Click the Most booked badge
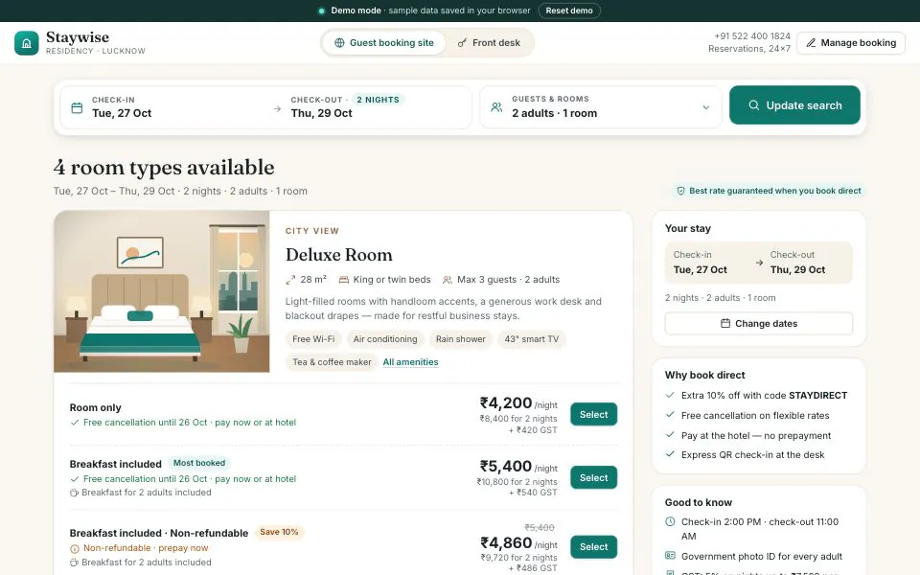920x575 pixels. pyautogui.click(x=199, y=463)
